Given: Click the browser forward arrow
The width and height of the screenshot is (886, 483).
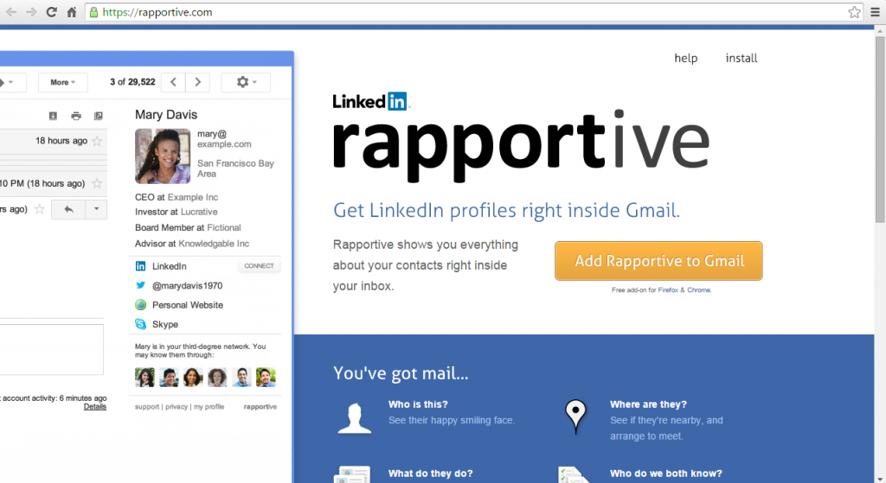Looking at the screenshot, I should pyautogui.click(x=31, y=12).
